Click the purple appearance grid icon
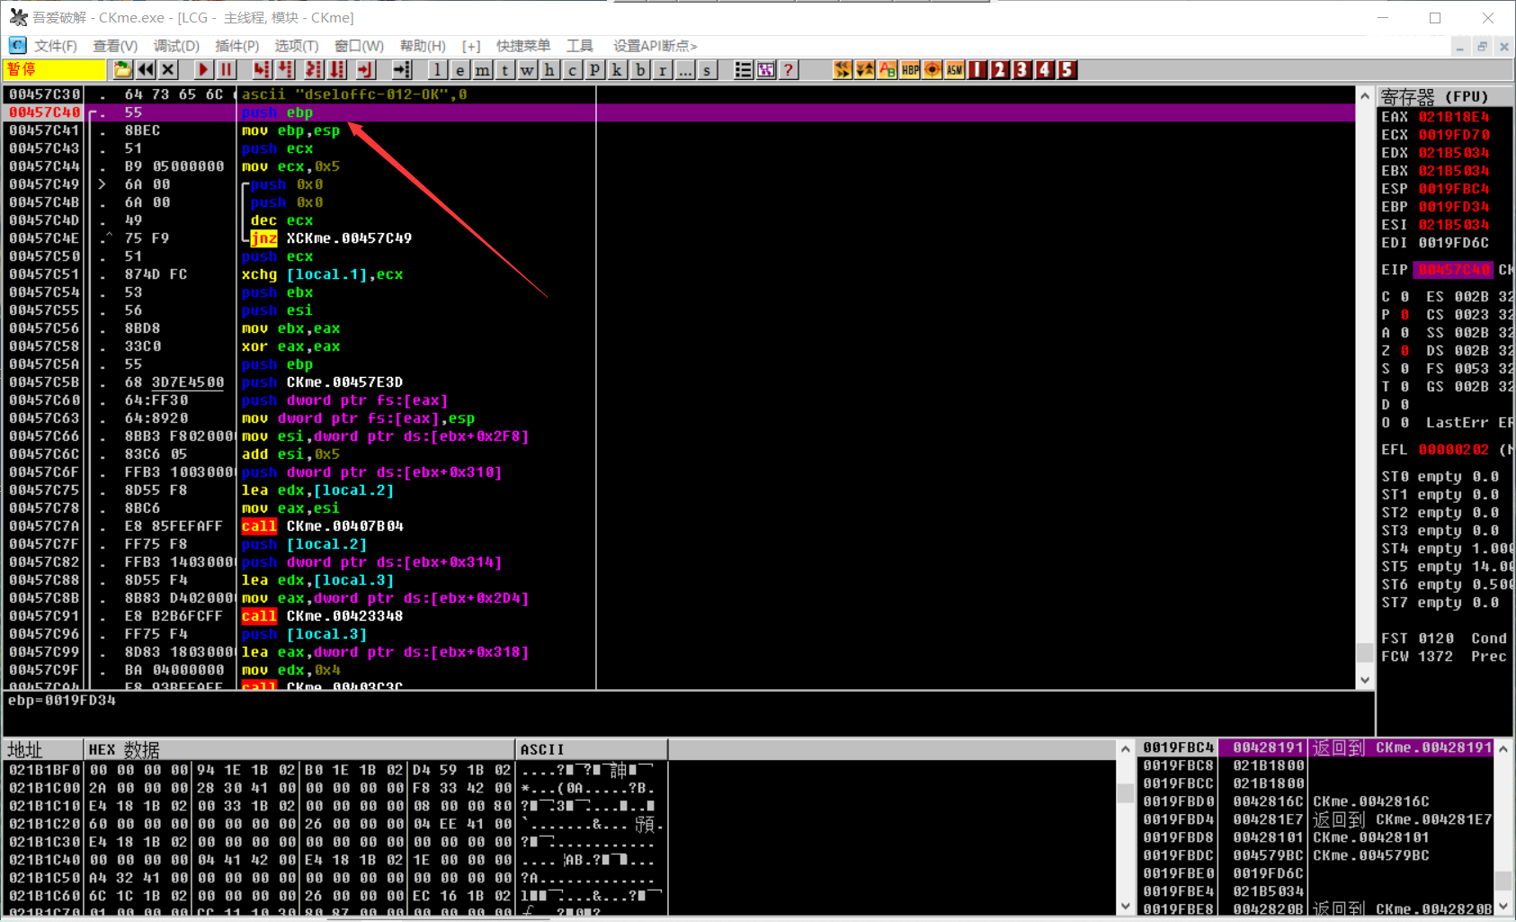Screen dimensions: 1516x922 pos(765,70)
